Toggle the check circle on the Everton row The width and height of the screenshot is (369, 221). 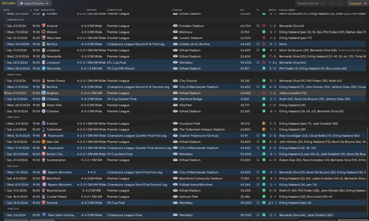[x=5, y=124]
